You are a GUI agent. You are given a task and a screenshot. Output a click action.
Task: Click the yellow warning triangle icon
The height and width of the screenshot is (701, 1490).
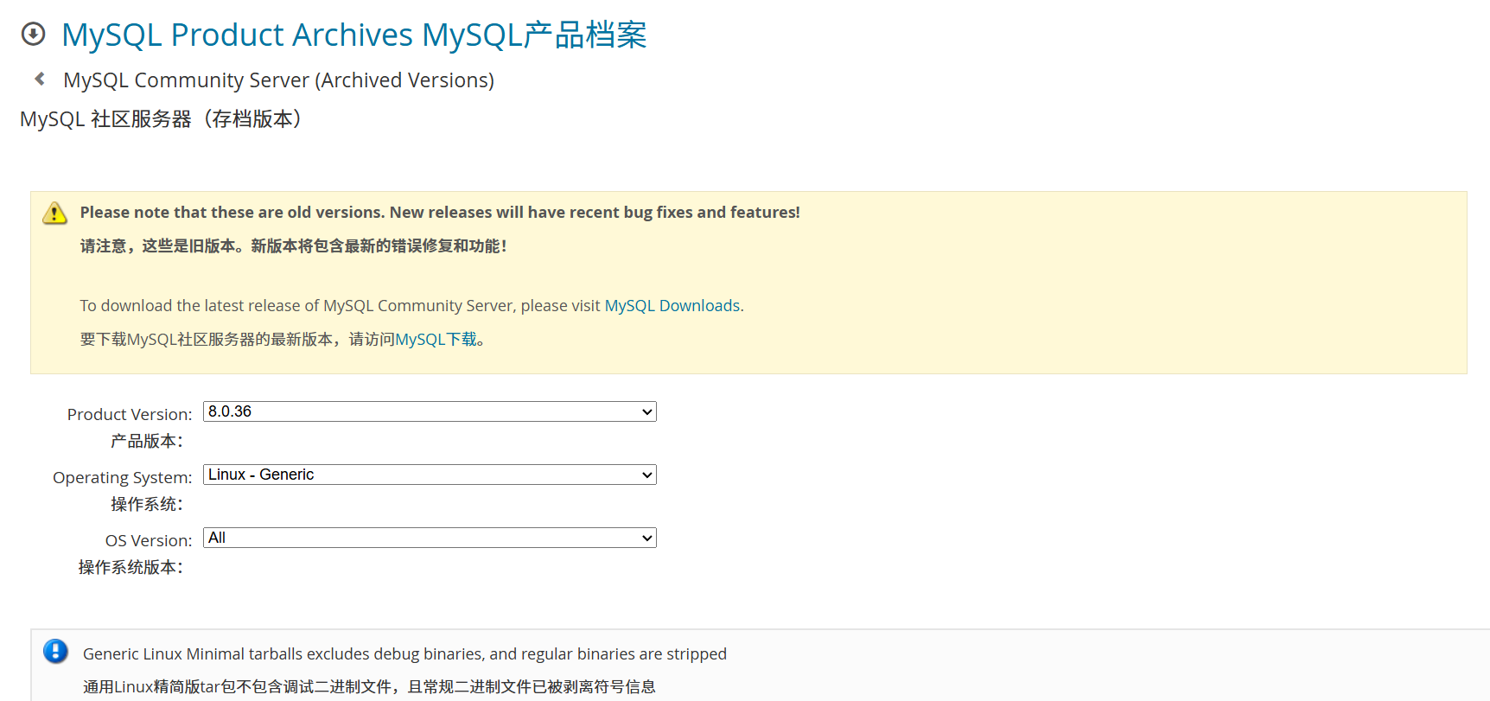54,213
